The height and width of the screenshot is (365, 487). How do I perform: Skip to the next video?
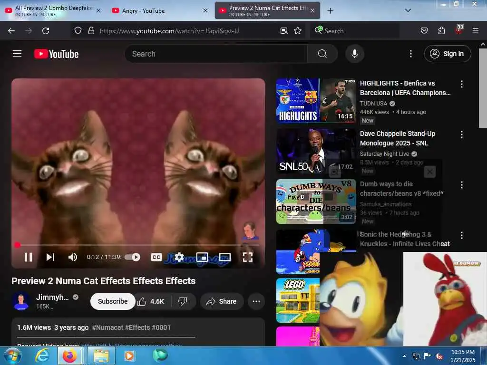click(50, 257)
